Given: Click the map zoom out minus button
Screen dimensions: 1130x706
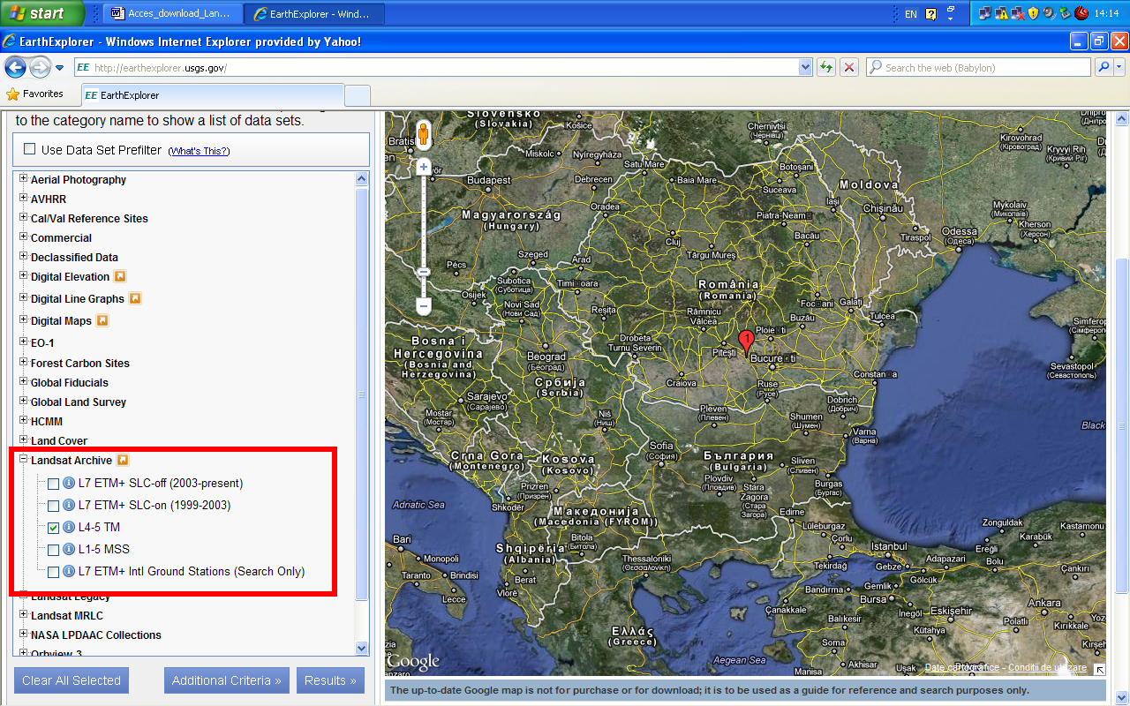Looking at the screenshot, I should 424,307.
